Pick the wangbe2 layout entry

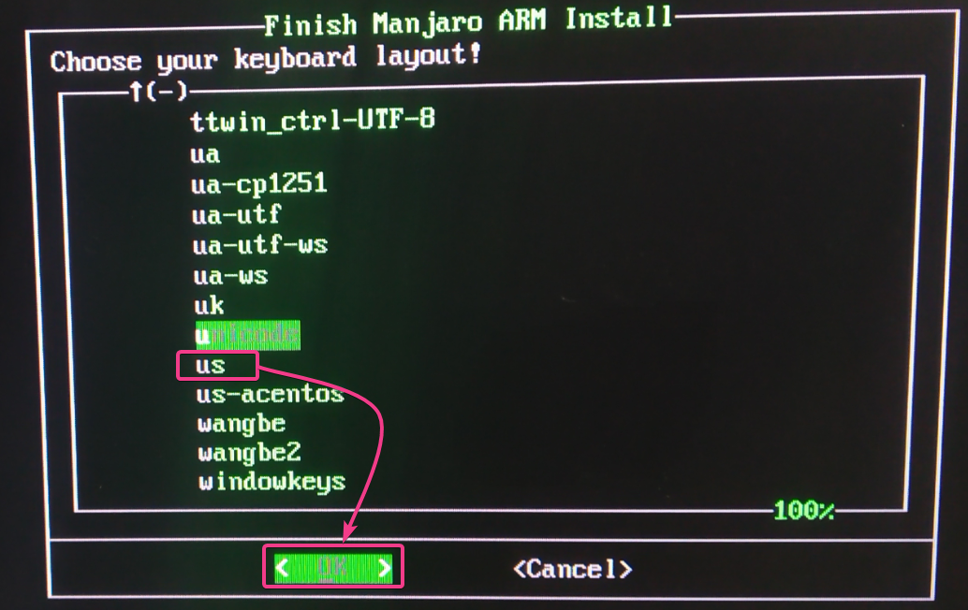249,454
